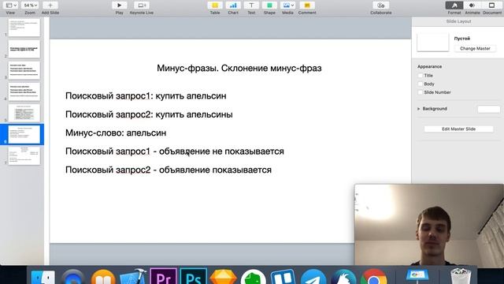Click the Collaborate icon
This screenshot has height=284, width=504.
click(x=381, y=6)
